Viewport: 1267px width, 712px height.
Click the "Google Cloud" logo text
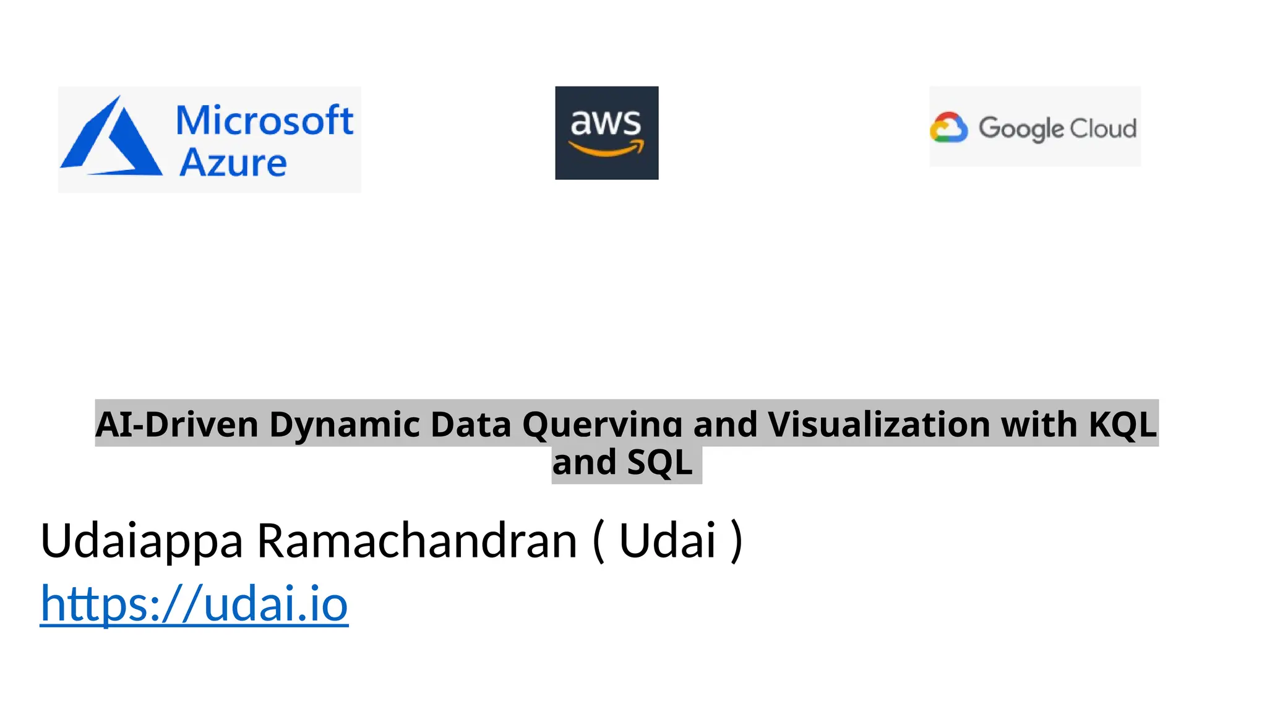point(1057,129)
